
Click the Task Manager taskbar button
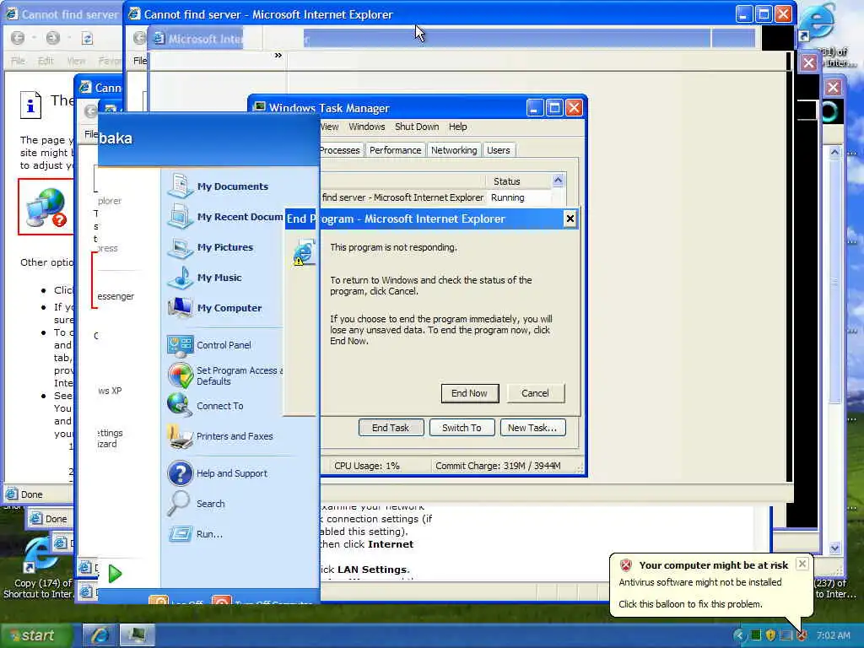pyautogui.click(x=136, y=635)
